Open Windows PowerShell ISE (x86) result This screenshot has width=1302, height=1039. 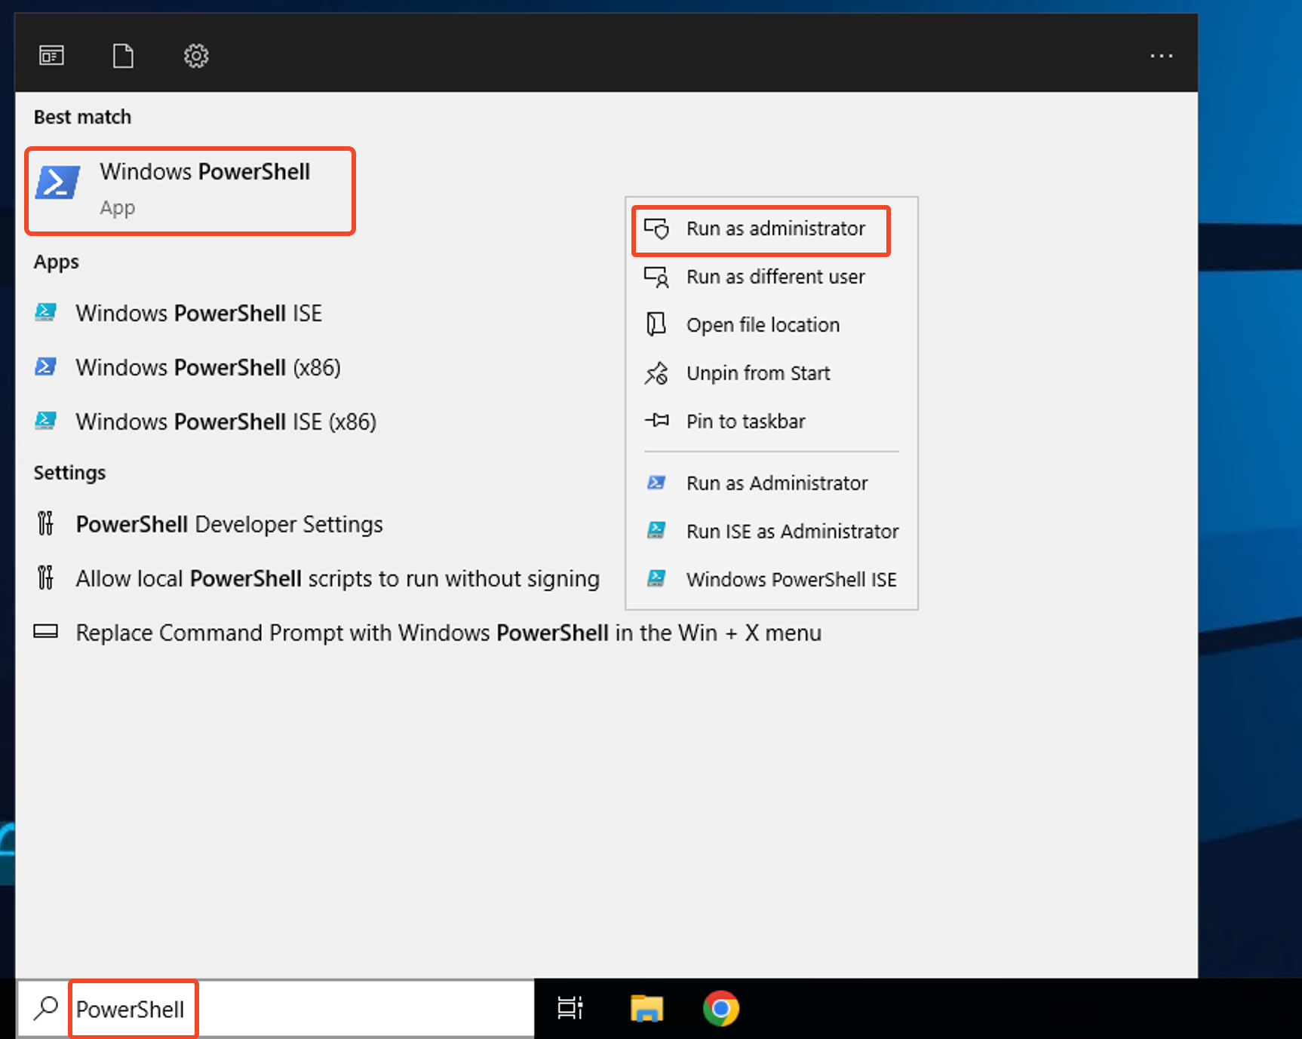pos(226,421)
